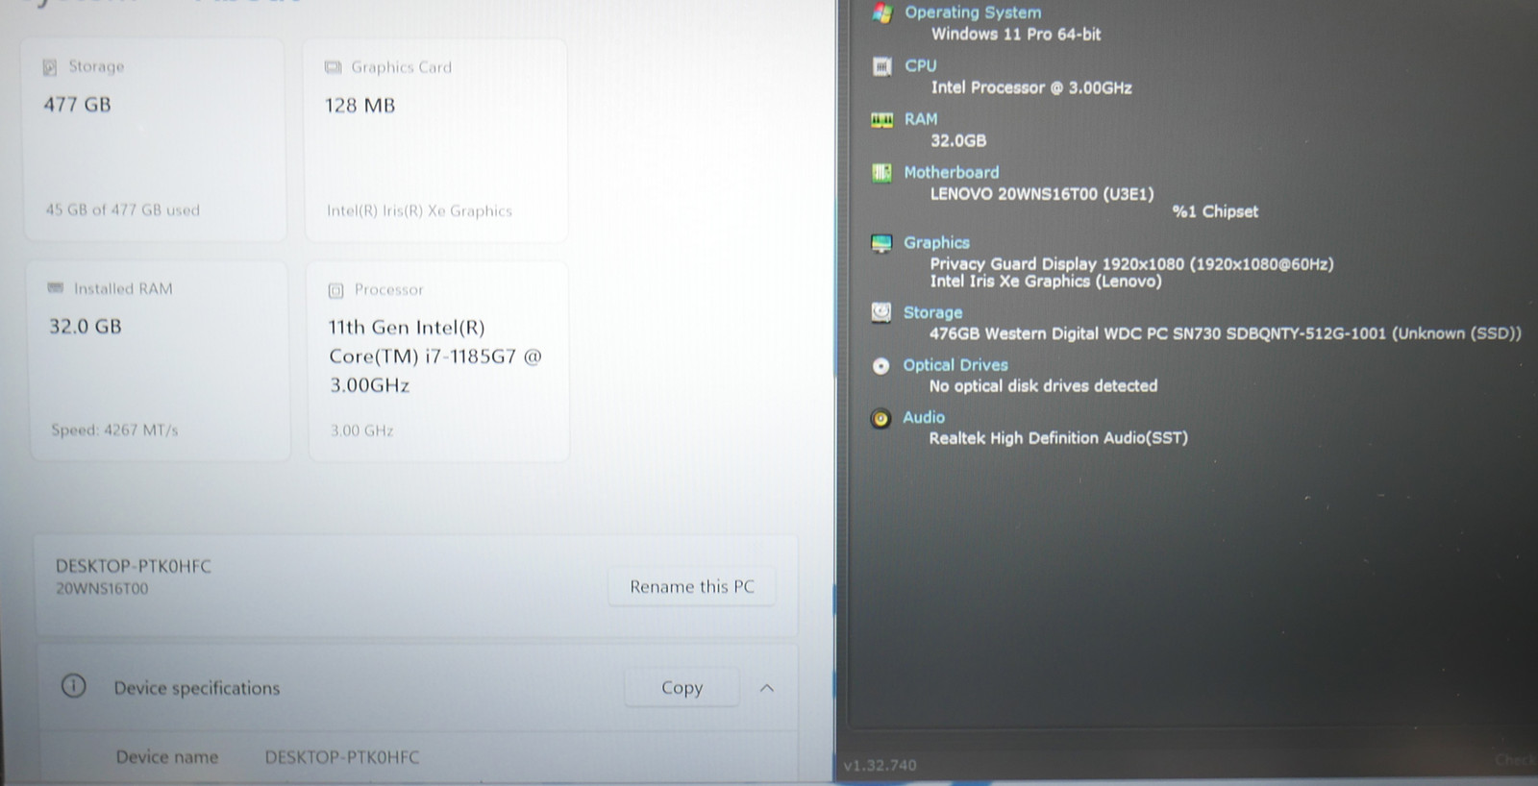Image resolution: width=1538 pixels, height=786 pixels.
Task: Open the Graphics heading in Speccy
Action: (936, 242)
